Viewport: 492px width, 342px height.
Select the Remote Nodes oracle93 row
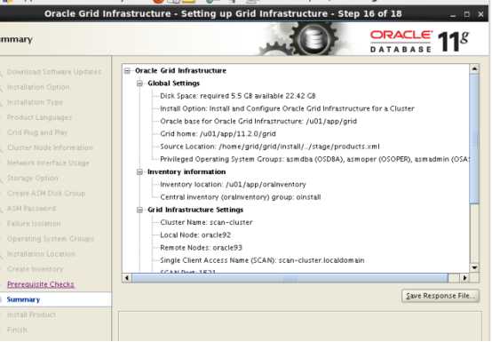click(x=201, y=248)
